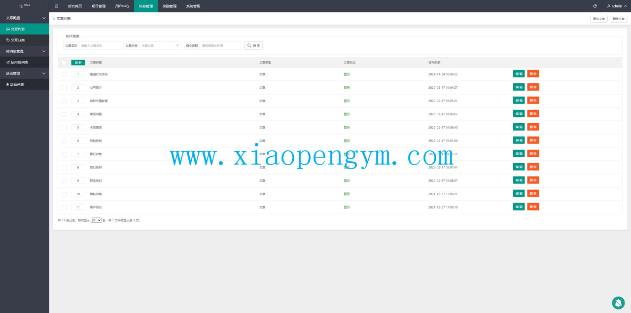Click 删除 for row 6
This screenshot has height=313, width=631.
[533, 140]
